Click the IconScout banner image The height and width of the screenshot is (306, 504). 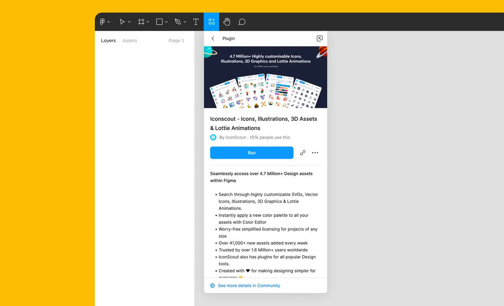[265, 77]
